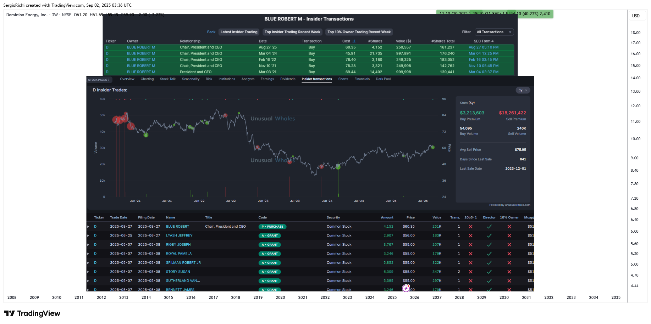Click the 10% Owner cross in the RIGBY JOSEPH row
The width and height of the screenshot is (651, 324).
(x=509, y=245)
